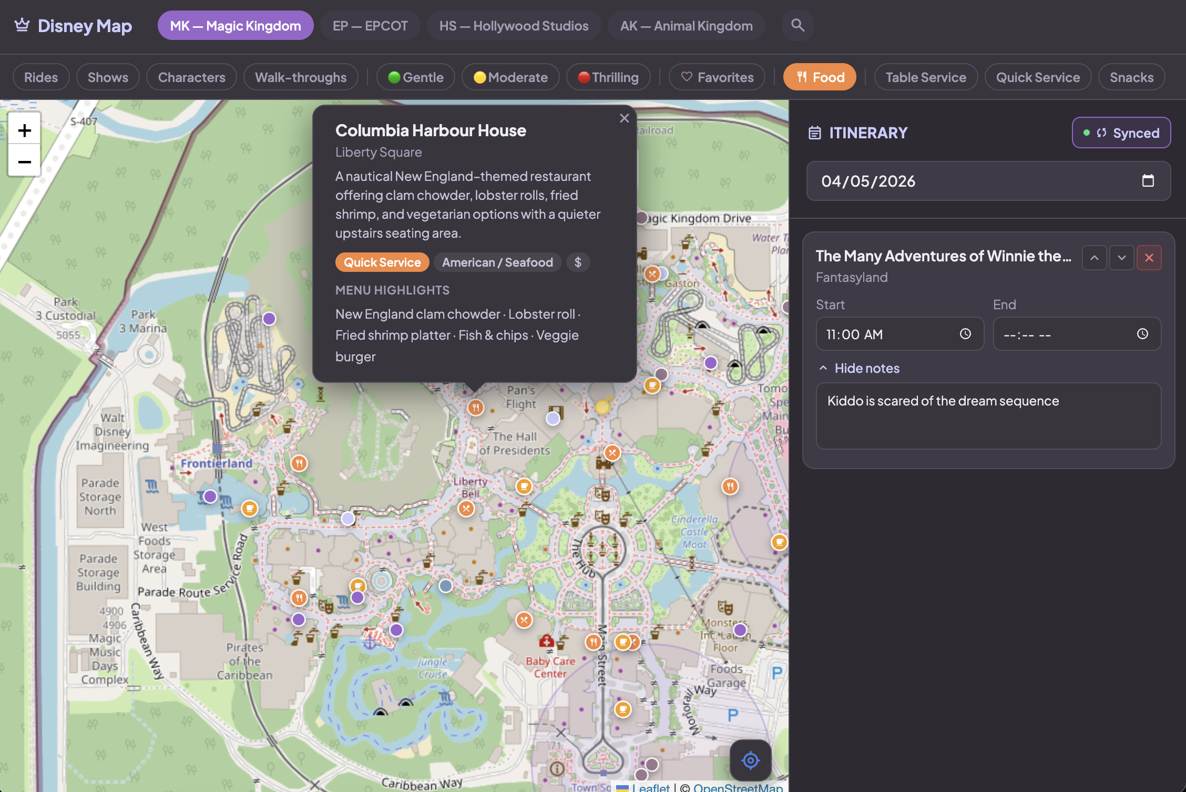Click the Liberty Square subtitle in popup

[379, 152]
